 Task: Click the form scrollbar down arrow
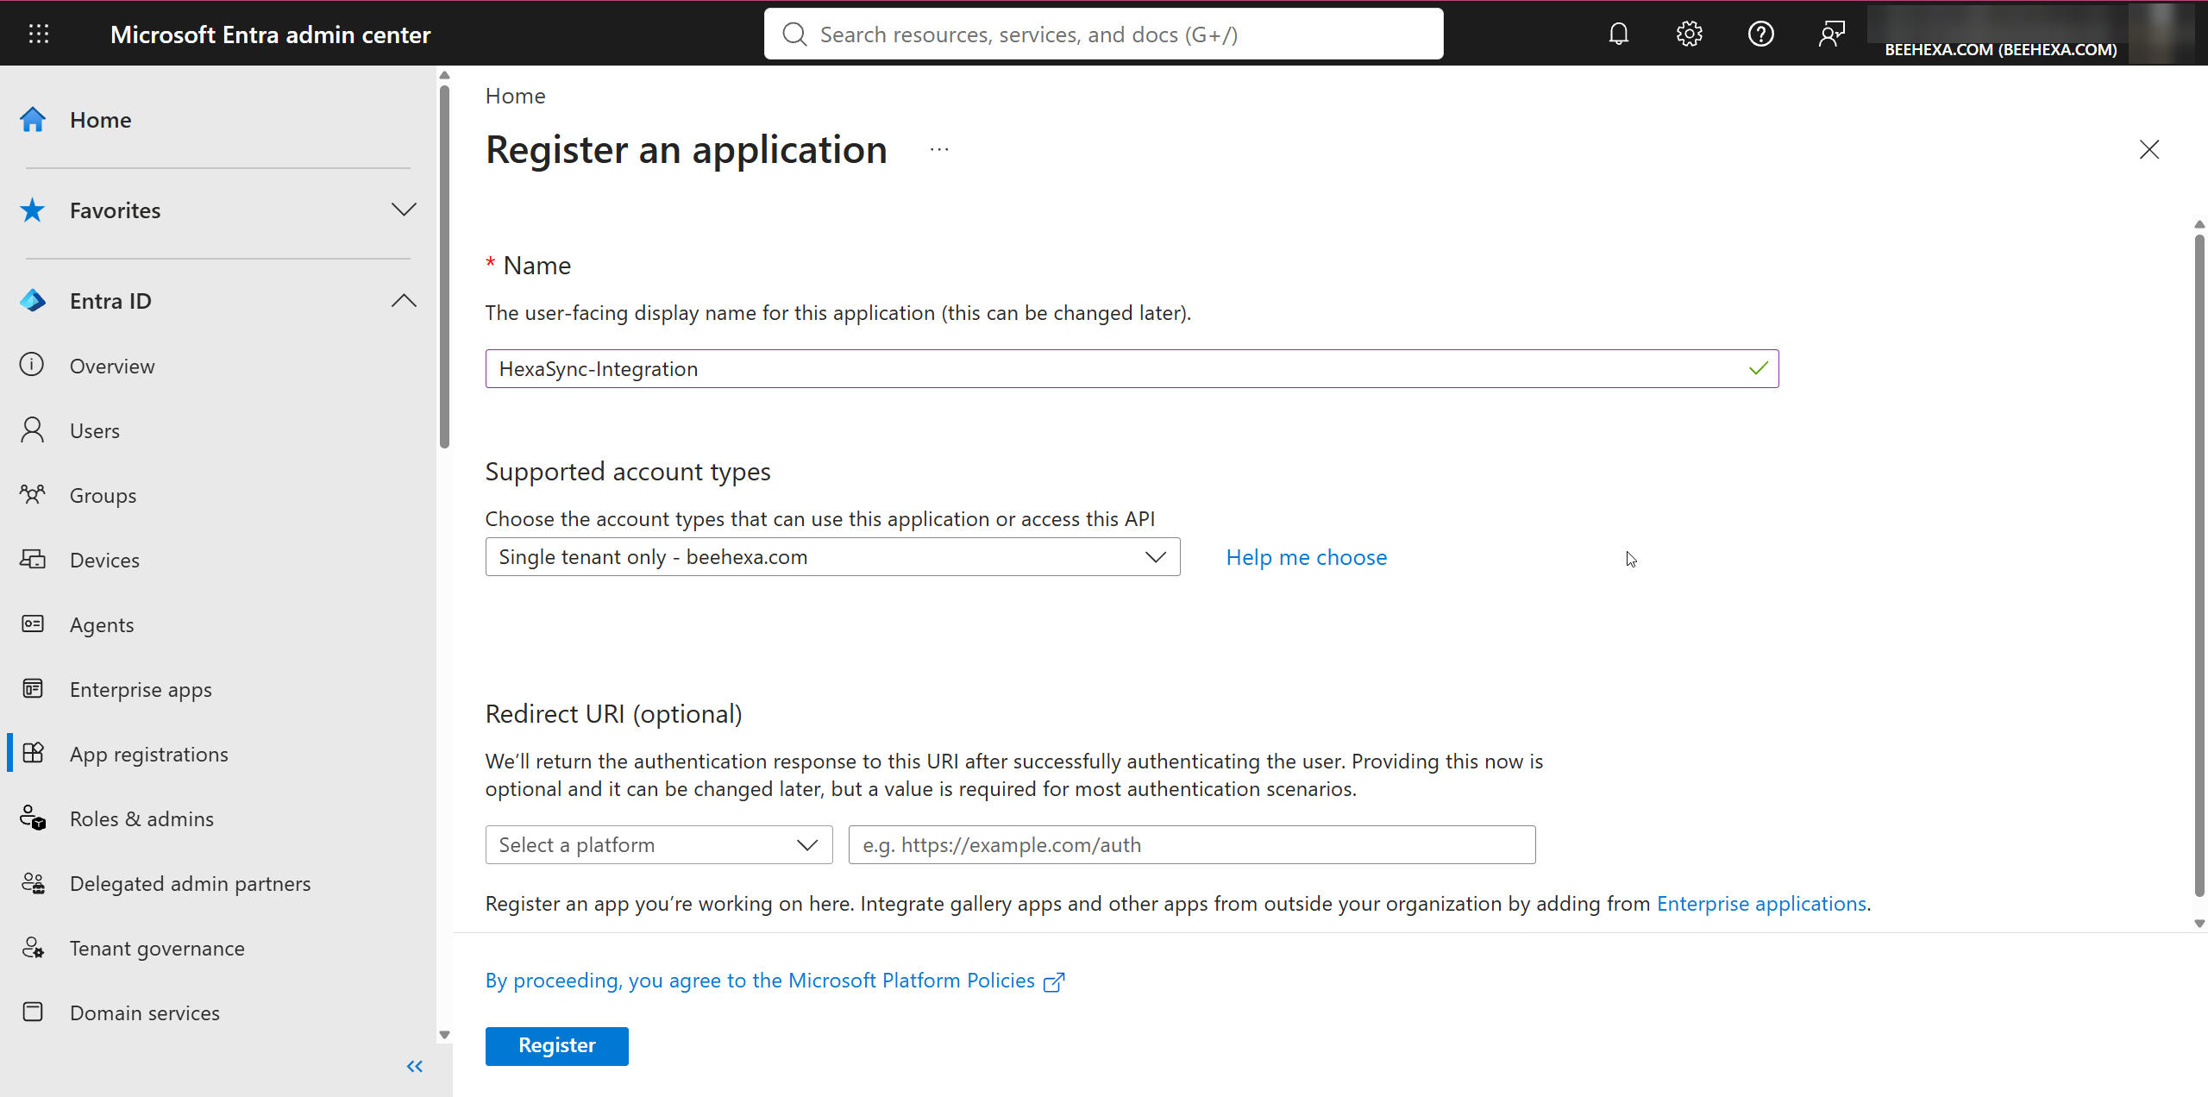pos(2199,924)
